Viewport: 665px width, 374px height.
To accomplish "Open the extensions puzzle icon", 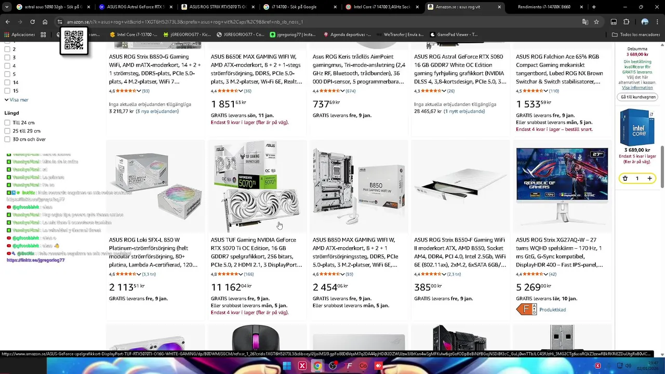I will [626, 22].
